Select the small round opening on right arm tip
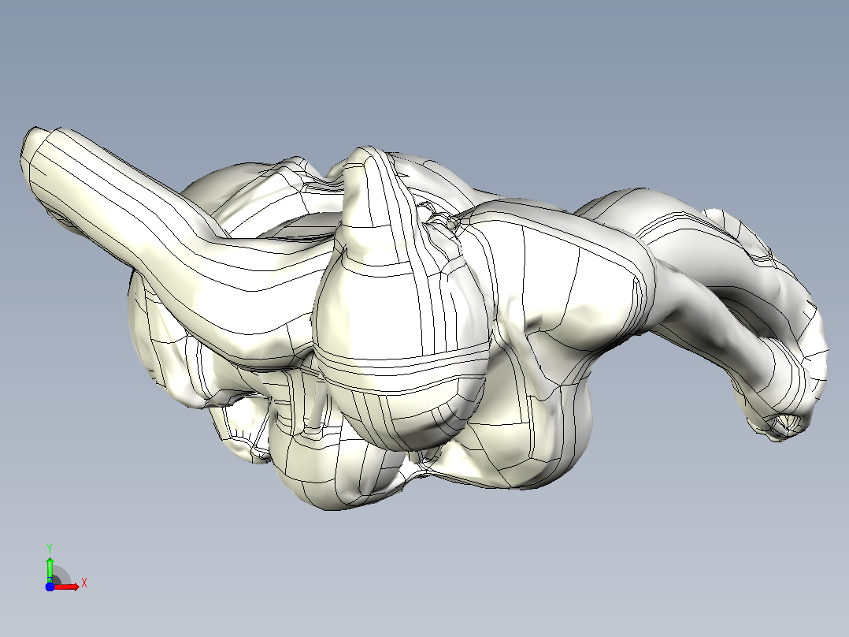This screenshot has width=849, height=637. click(784, 424)
